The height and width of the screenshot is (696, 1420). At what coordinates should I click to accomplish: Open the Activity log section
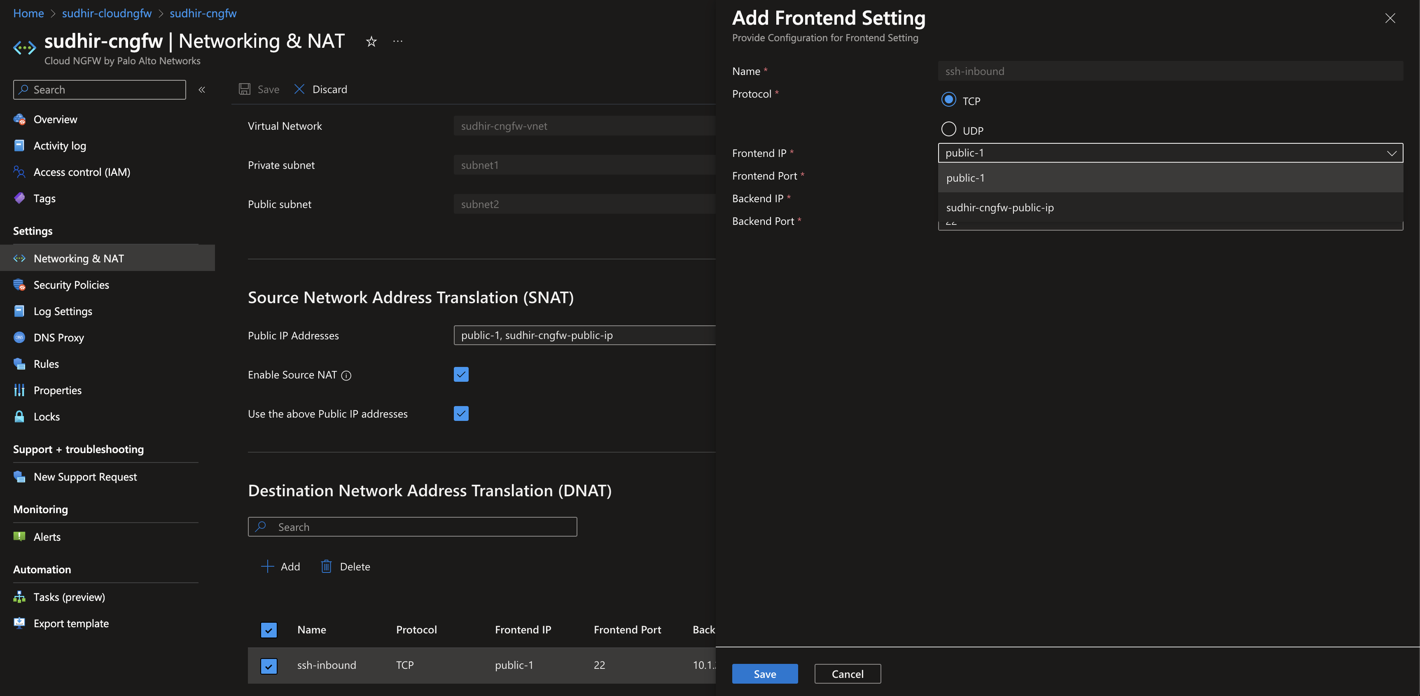coord(59,145)
